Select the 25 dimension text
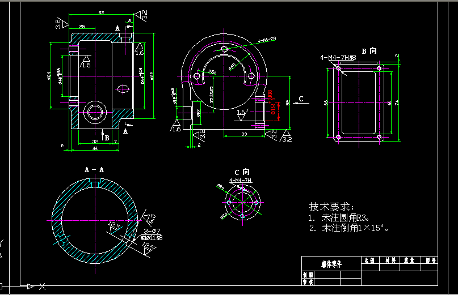This screenshot has height=295, width=458. pyautogui.click(x=82, y=27)
